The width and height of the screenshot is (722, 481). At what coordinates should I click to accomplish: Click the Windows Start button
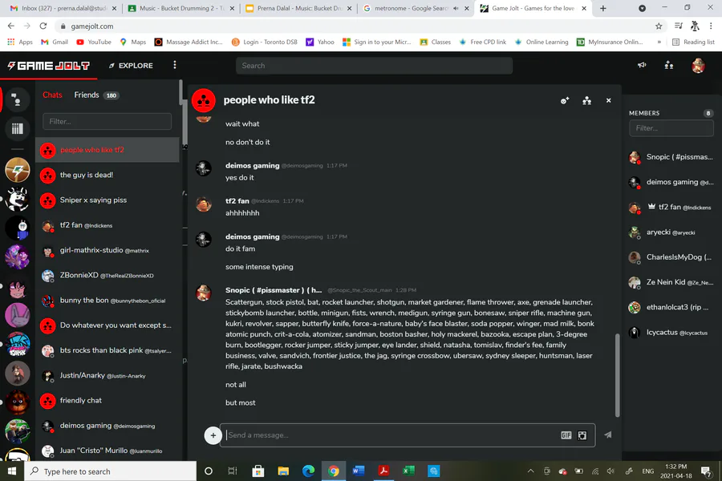(12, 471)
